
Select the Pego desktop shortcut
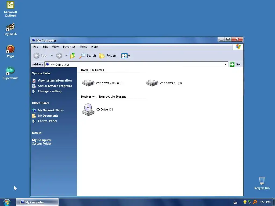pos(10,51)
